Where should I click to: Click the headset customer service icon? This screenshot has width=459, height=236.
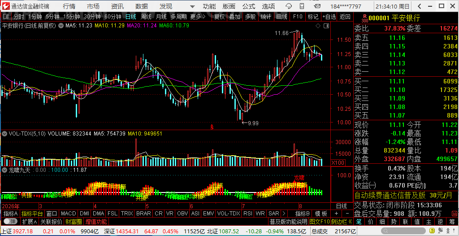click(289, 6)
